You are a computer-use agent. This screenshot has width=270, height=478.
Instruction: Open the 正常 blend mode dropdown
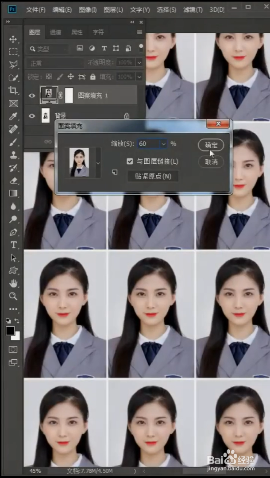54,63
